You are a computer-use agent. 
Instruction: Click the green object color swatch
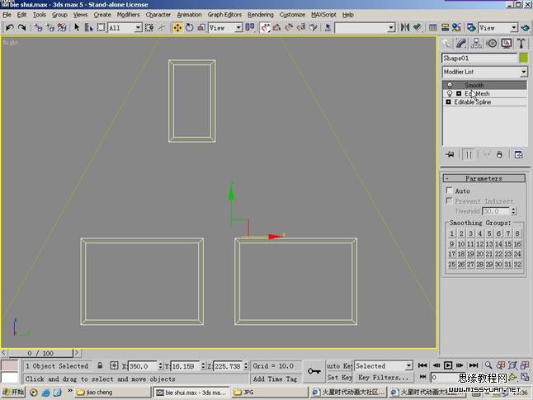pyautogui.click(x=523, y=58)
